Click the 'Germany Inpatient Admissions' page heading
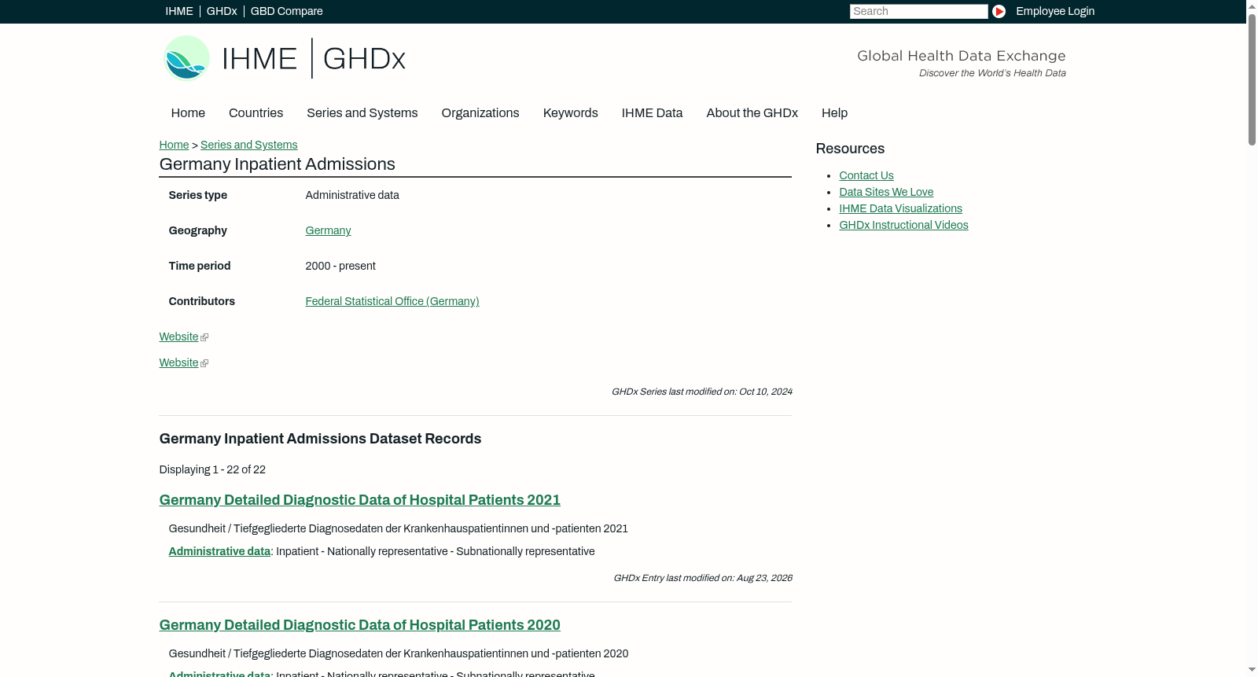Viewport: 1258px width, 677px height. (277, 164)
